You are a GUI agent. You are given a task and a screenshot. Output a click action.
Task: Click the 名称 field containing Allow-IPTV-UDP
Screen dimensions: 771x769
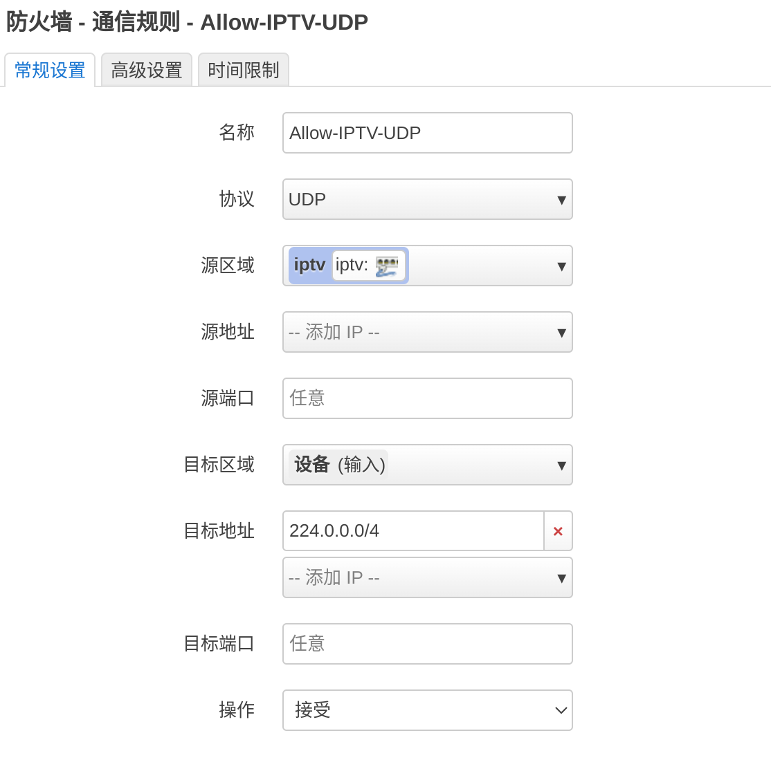(427, 133)
